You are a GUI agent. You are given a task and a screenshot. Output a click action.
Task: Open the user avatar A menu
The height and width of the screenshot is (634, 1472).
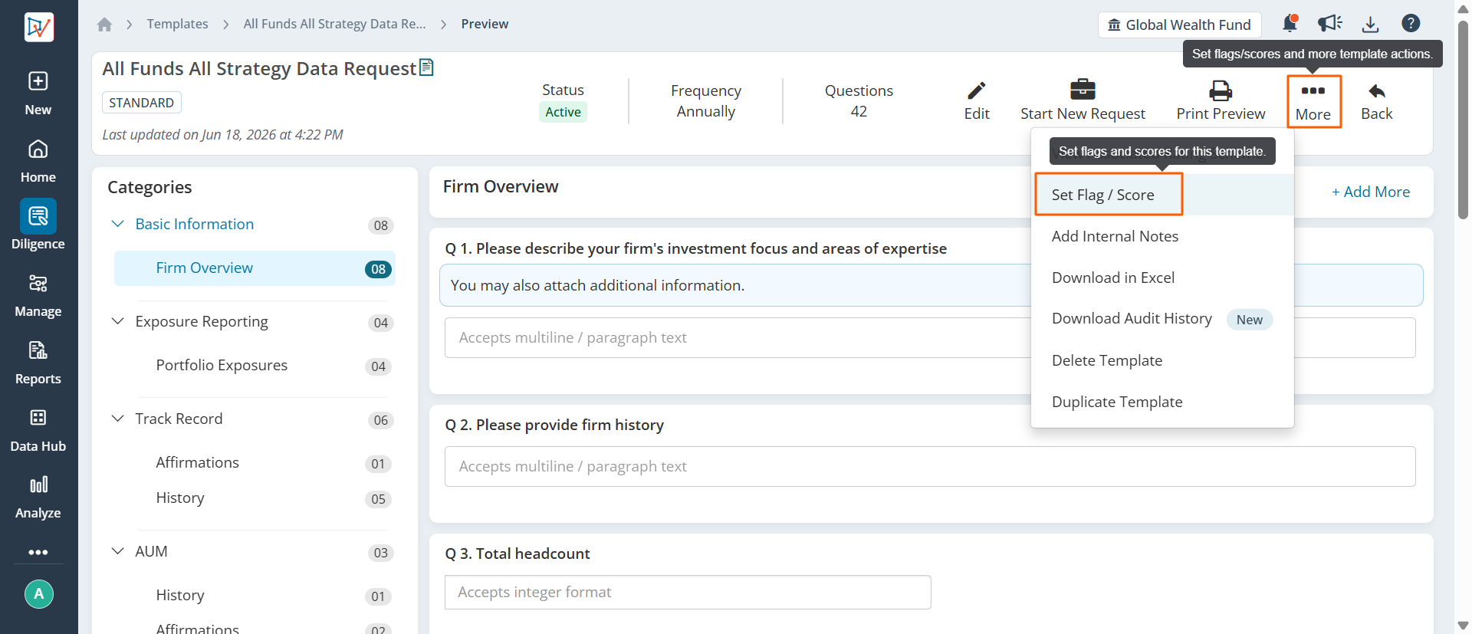pos(39,594)
